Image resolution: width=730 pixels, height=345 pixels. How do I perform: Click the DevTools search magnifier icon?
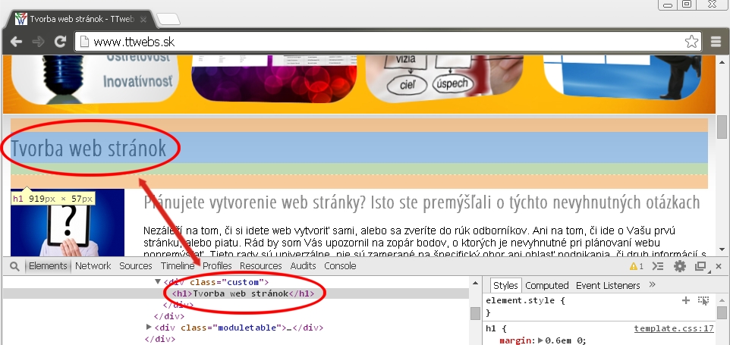click(x=14, y=266)
